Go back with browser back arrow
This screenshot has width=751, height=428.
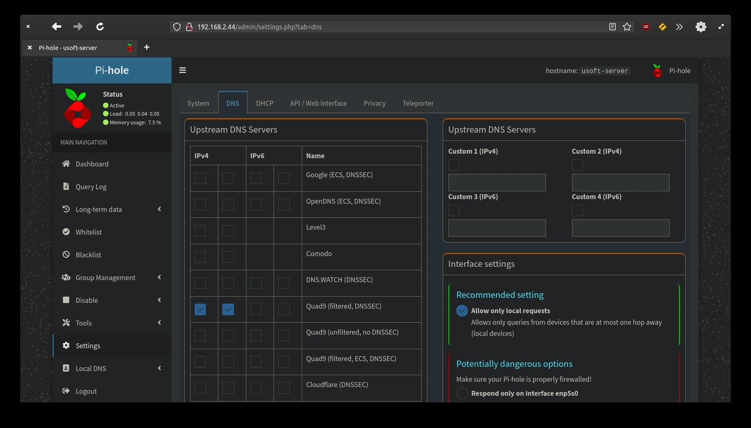tap(57, 26)
